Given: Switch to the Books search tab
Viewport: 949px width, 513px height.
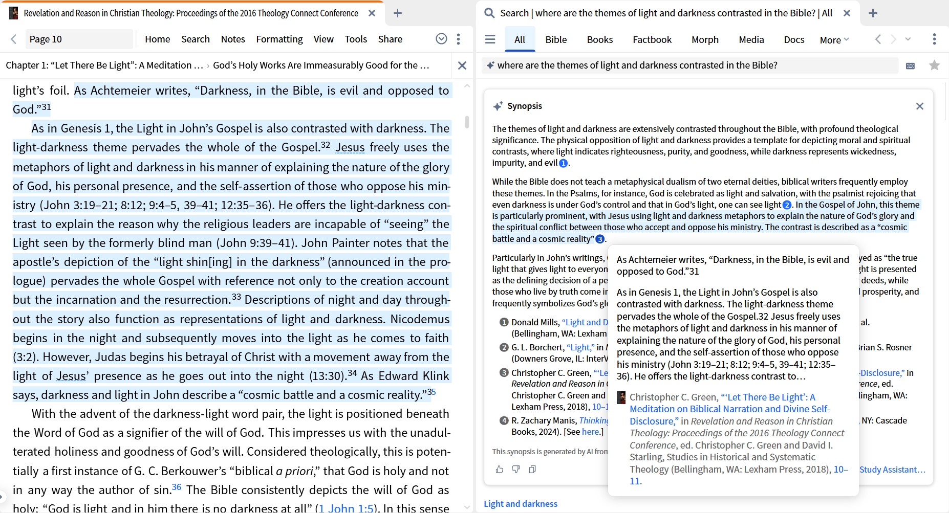Looking at the screenshot, I should click(x=600, y=39).
